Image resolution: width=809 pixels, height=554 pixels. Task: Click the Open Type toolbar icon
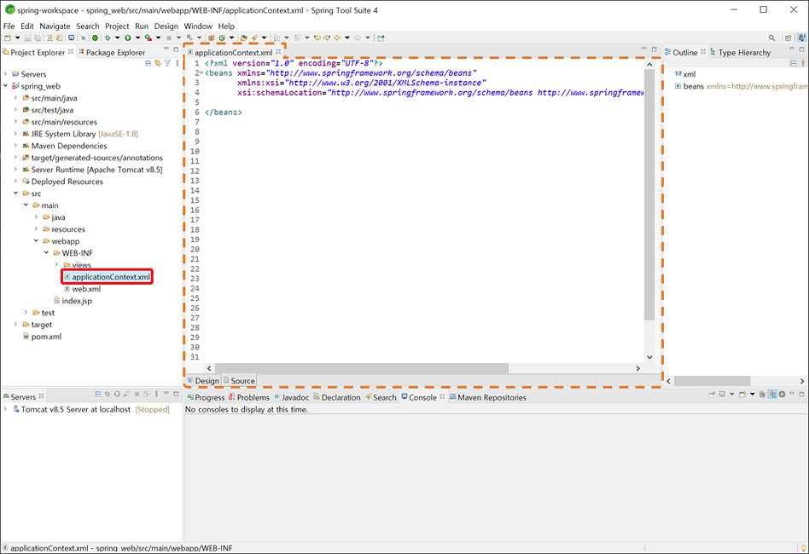pos(243,38)
